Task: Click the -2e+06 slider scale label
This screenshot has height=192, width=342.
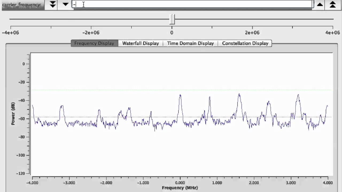Action: click(x=91, y=33)
